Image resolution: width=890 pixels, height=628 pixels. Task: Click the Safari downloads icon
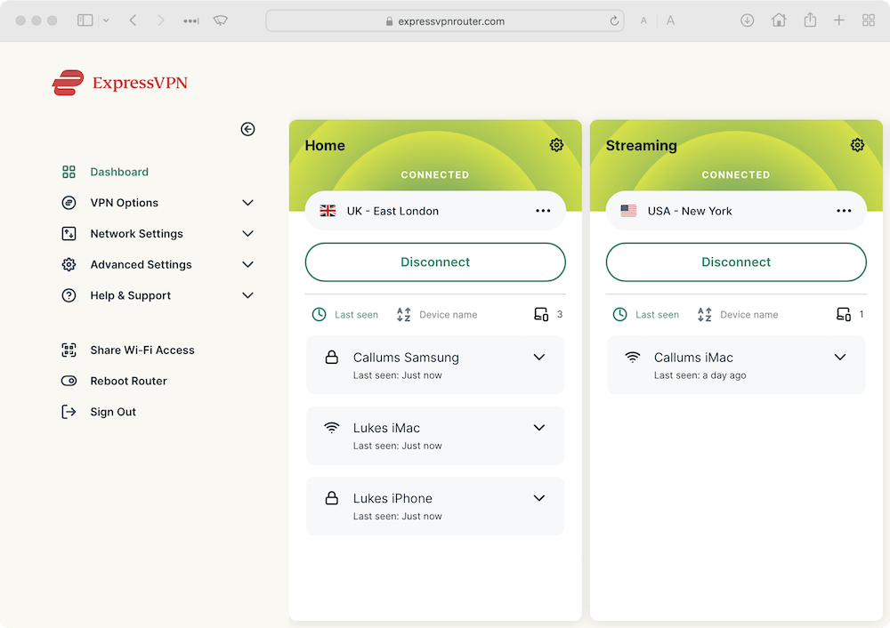coord(748,20)
